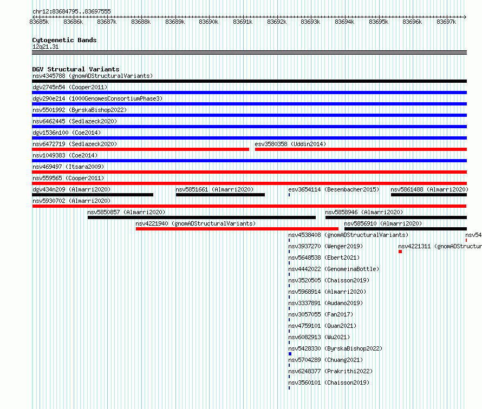The width and height of the screenshot is (482, 409).
Task: Select nsv3520505 (Chaisson2019) label
Action: (x=329, y=280)
